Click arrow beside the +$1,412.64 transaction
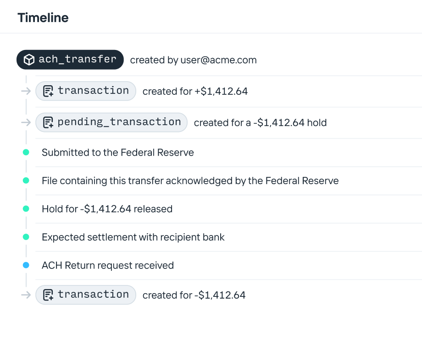 click(x=26, y=91)
